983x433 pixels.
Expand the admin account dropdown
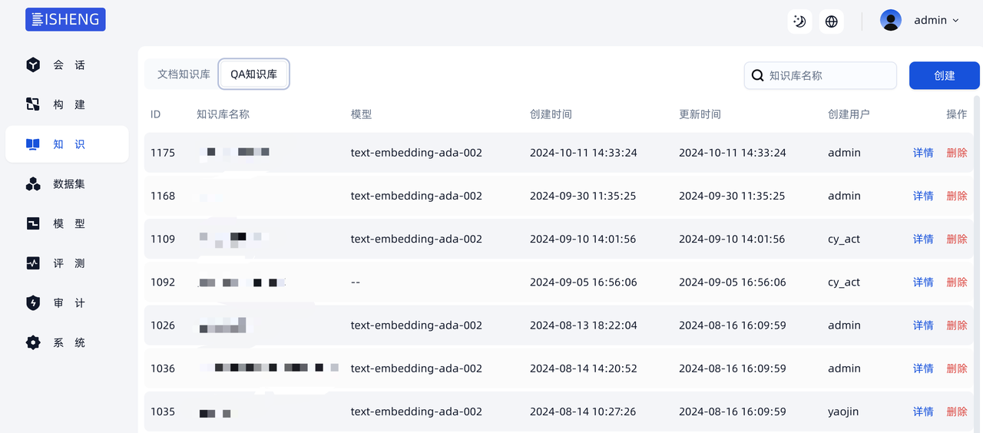click(955, 21)
